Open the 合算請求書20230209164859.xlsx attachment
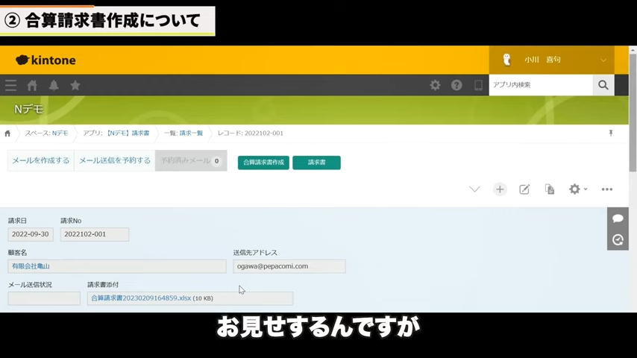Viewport: 637px width, 358px height. 141,298
